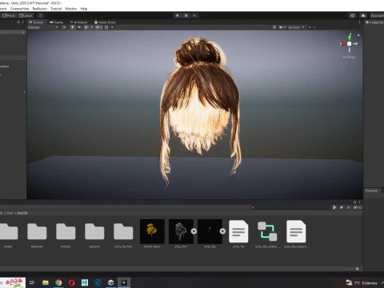Open the Shaded draw mode dropdown
The height and width of the screenshot is (288, 384).
pyautogui.click(x=43, y=27)
